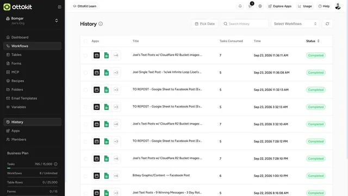348x196 pixels.
Task: Open Joel Single Text Post run title
Action: [x=167, y=72]
